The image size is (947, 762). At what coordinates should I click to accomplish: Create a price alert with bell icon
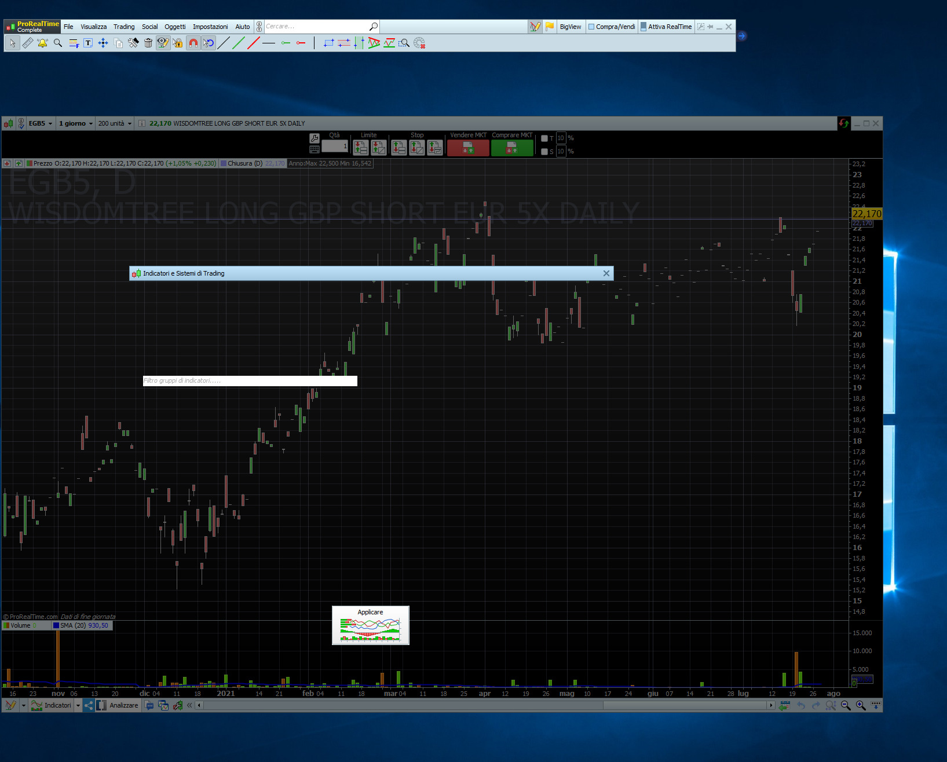(x=42, y=43)
